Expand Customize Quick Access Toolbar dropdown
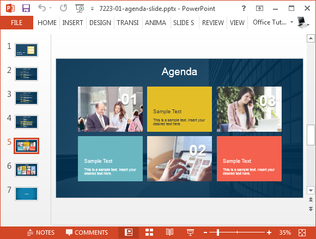 92,9
